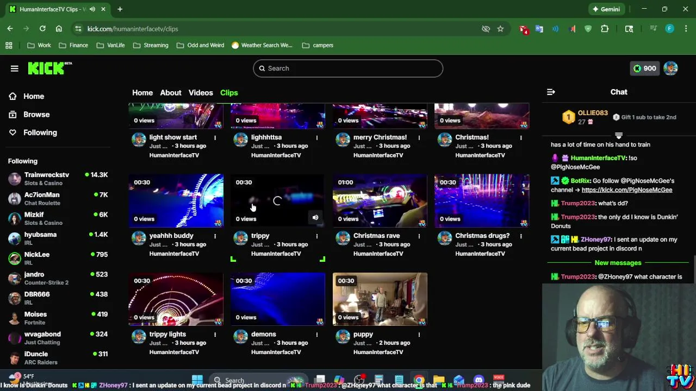Open options for puppy clip
This screenshot has height=391, width=696.
[x=419, y=335]
